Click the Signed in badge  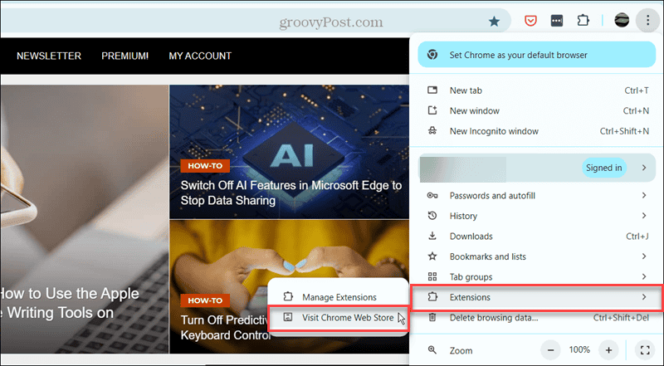(604, 168)
